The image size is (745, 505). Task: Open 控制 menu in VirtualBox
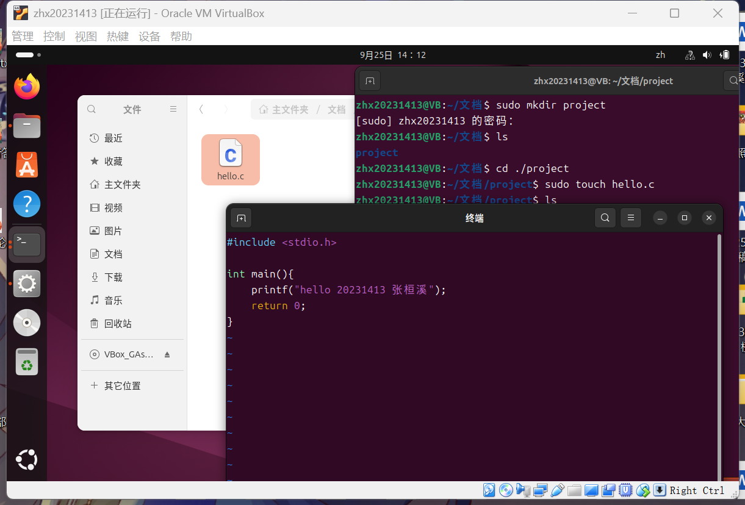(x=54, y=37)
